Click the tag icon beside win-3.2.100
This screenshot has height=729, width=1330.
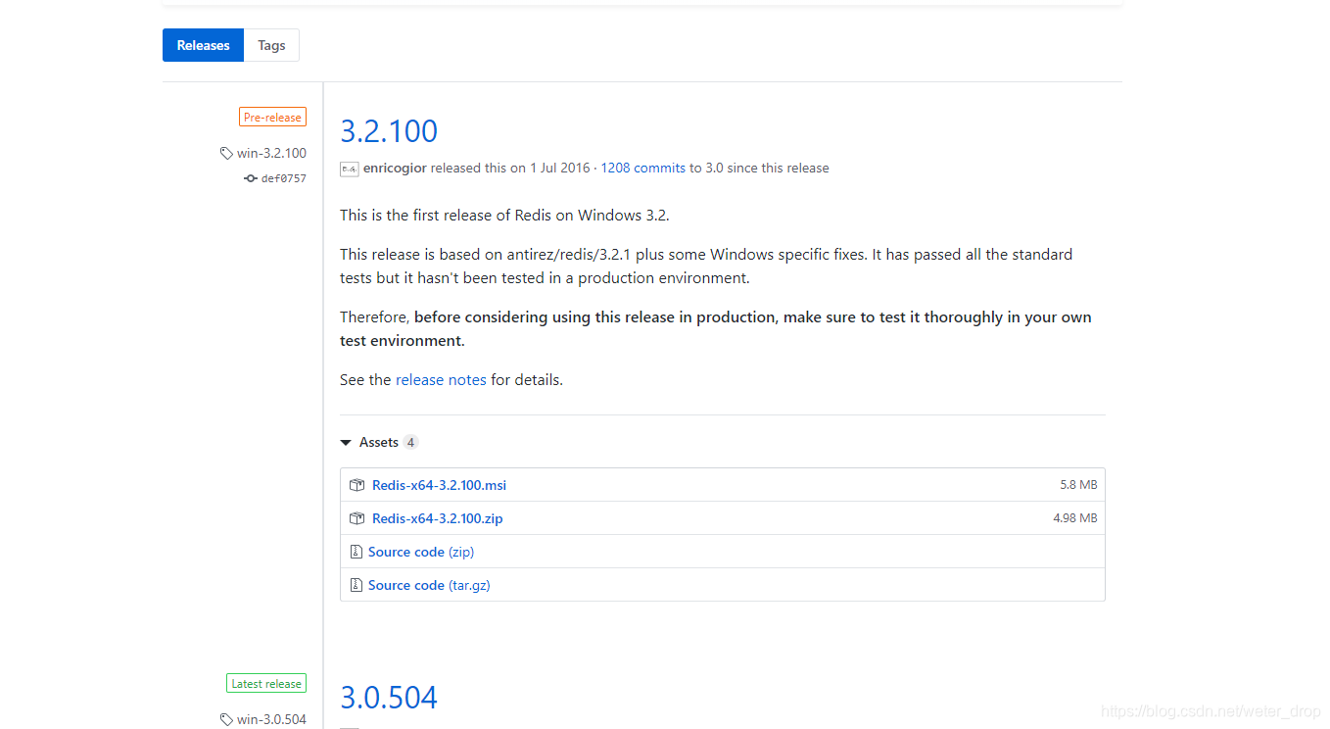[x=226, y=153]
